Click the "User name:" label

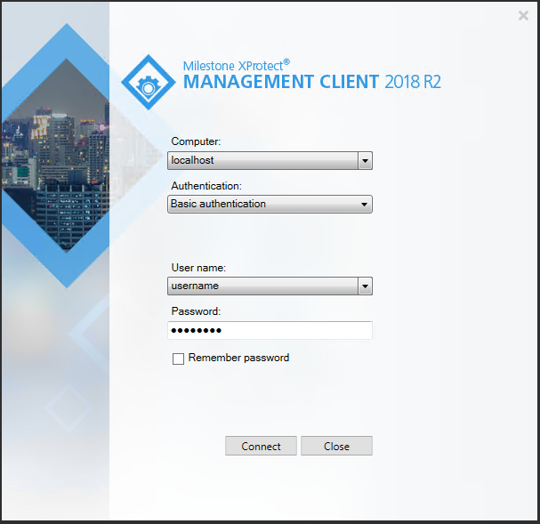(198, 268)
